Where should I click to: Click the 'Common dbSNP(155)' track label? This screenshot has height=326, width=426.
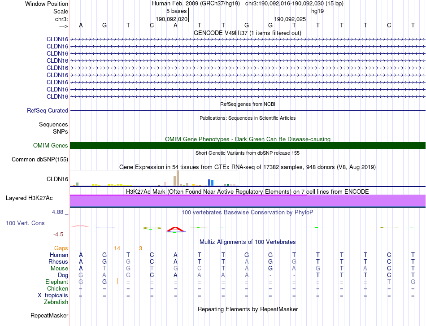[40, 160]
